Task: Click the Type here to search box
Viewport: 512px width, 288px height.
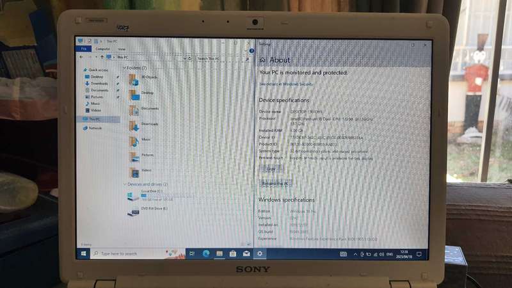Action: (x=137, y=253)
